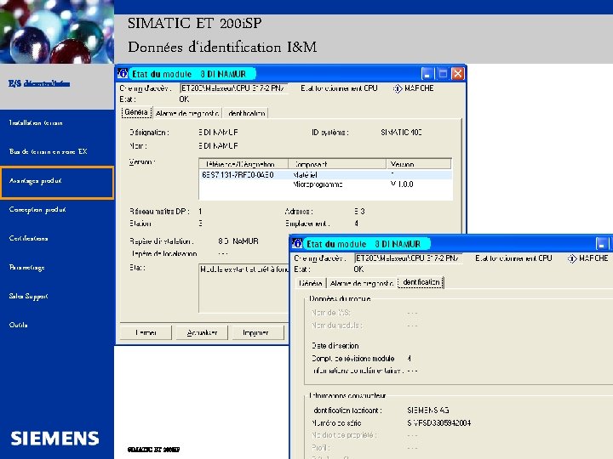The image size is (613, 459).
Task: Open Bus de terrain en zone EX
Action: [48, 151]
